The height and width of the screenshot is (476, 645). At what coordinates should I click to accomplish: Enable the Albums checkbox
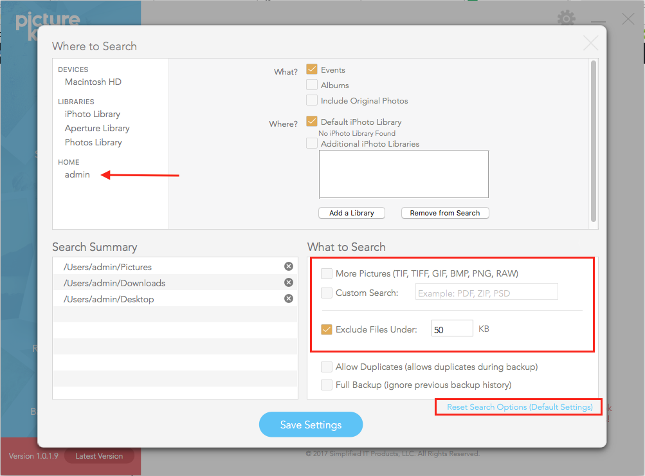[x=312, y=85]
